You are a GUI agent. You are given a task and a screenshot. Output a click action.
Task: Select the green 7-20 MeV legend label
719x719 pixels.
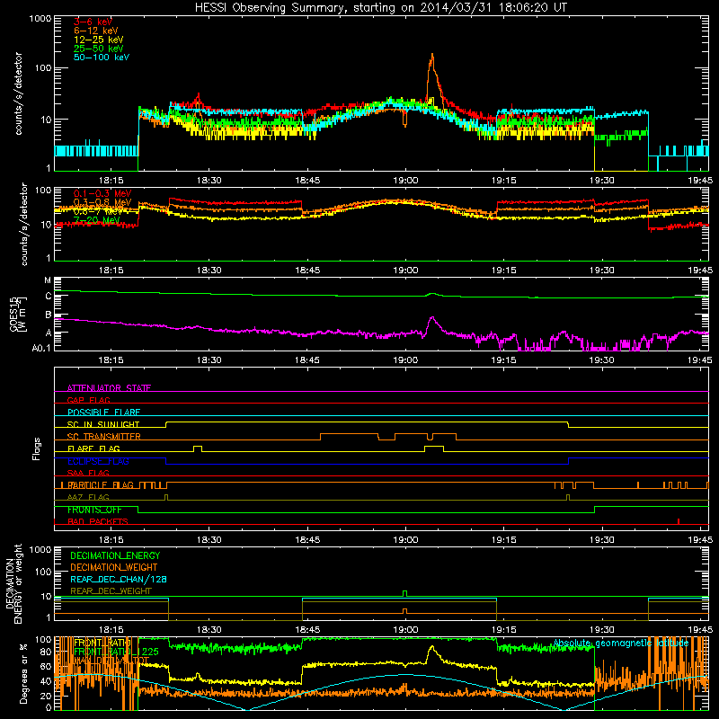pos(97,220)
